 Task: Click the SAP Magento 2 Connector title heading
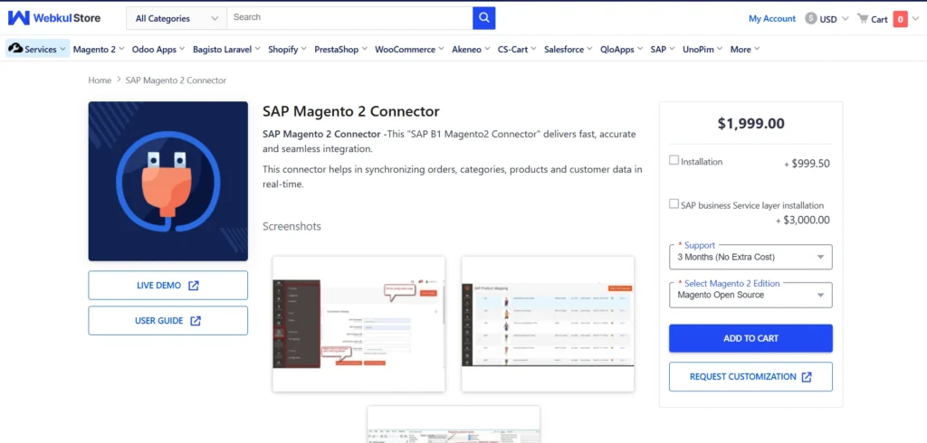(x=351, y=111)
